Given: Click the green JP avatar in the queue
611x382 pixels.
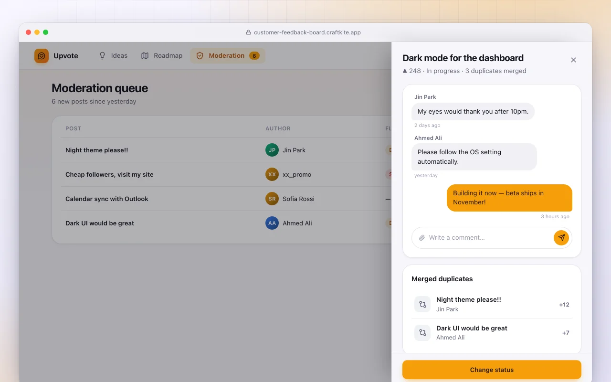Looking at the screenshot, I should [272, 150].
